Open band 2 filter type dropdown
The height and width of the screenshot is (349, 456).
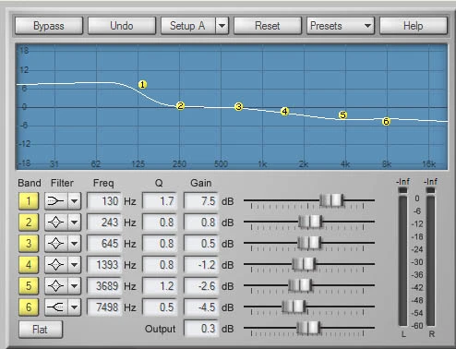tap(75, 223)
